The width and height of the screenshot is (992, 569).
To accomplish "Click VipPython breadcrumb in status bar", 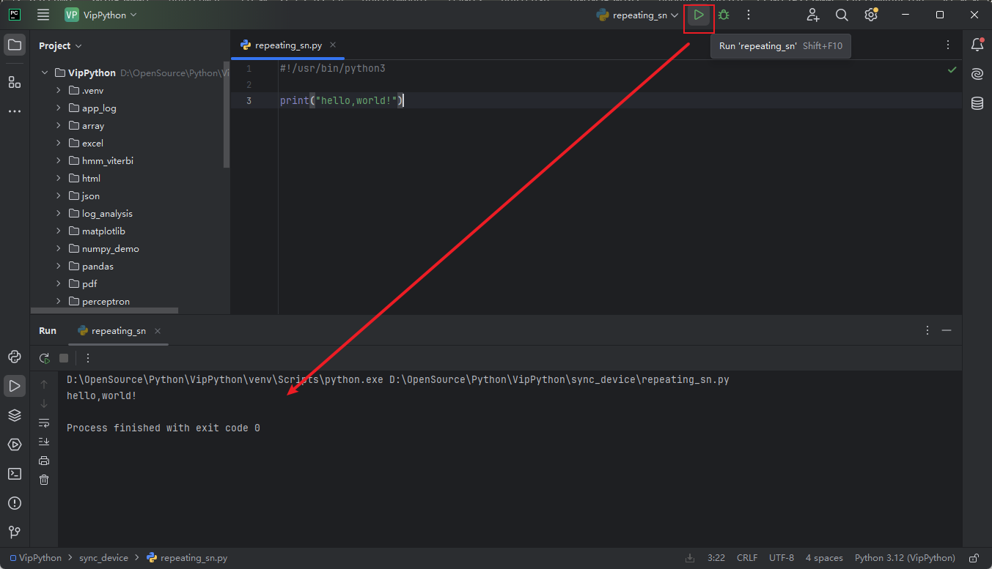I will pos(36,558).
